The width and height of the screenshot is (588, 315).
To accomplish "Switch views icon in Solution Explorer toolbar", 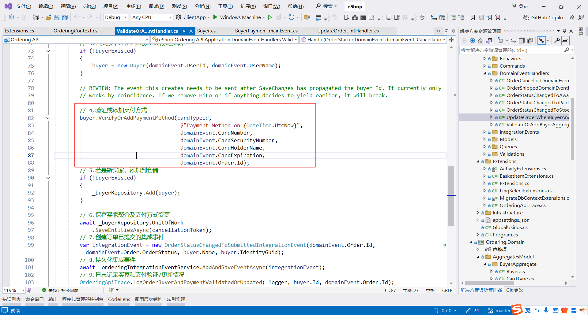I will (x=489, y=40).
